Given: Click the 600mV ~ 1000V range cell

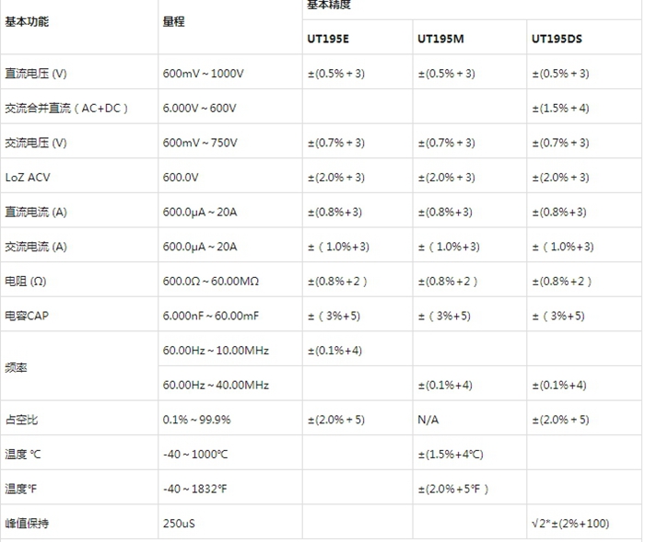Looking at the screenshot, I should point(204,74).
